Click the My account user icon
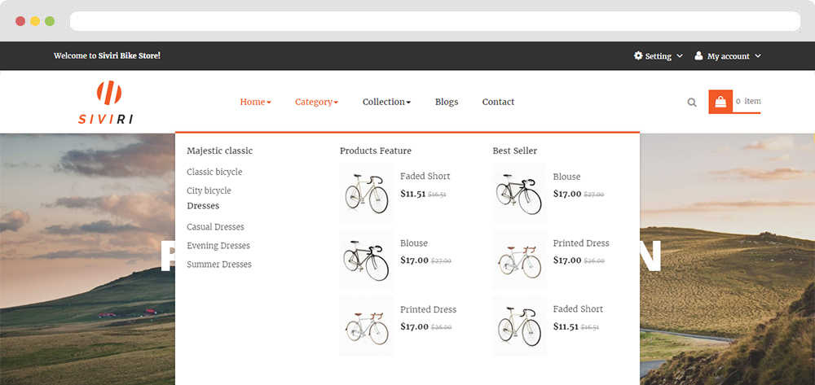 (698, 55)
